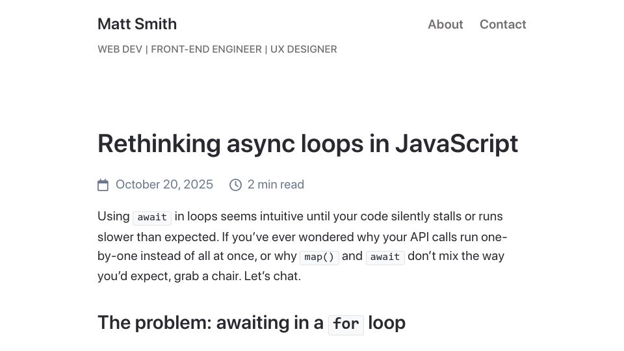Click the calendar icon beside the date
This screenshot has width=624, height=351.
pyautogui.click(x=103, y=185)
